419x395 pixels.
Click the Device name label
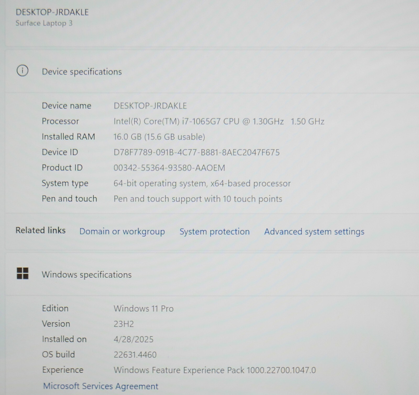(67, 106)
